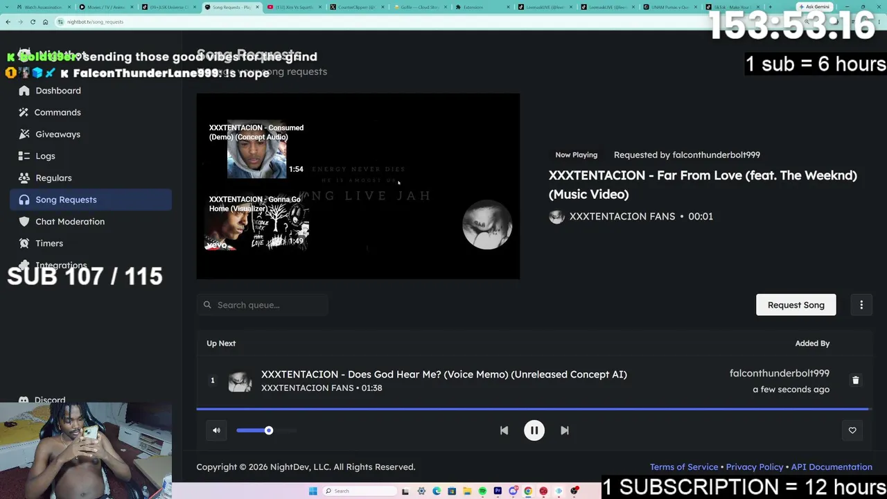
Task: Click the heart icon in the player bar
Action: click(852, 430)
